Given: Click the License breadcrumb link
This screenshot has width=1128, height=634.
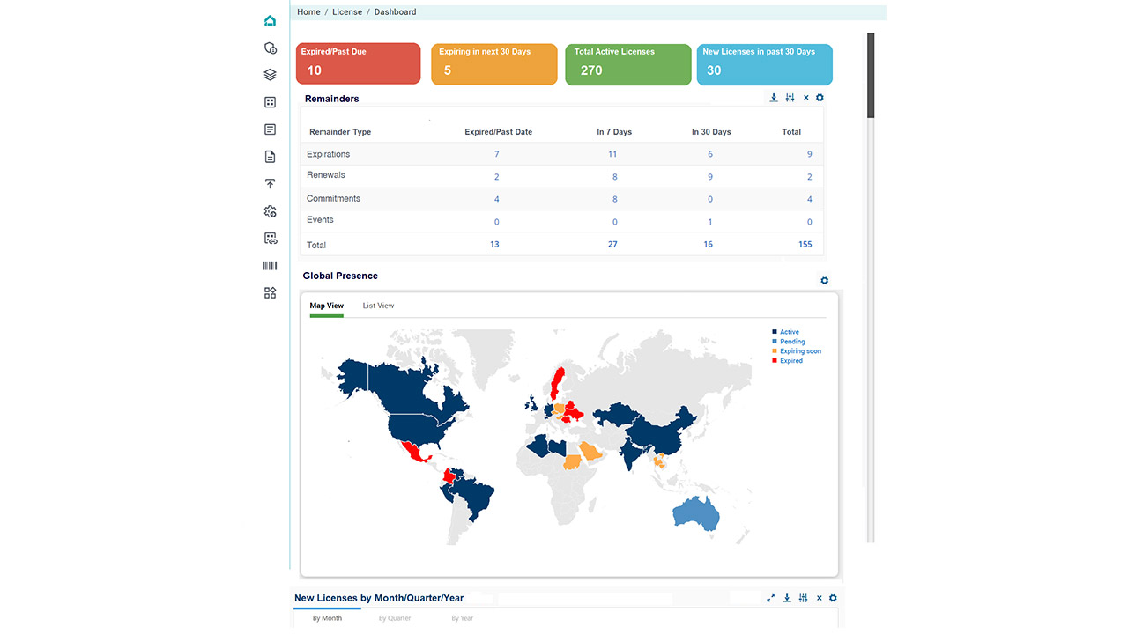Looking at the screenshot, I should (347, 12).
